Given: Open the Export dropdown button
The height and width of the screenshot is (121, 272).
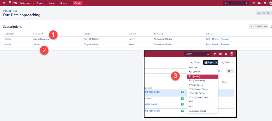Looking at the screenshot, I should click(x=211, y=62).
